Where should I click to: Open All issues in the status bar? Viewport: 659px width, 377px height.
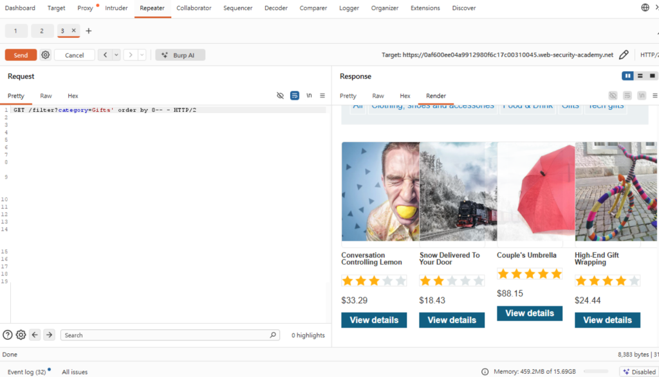click(x=75, y=372)
